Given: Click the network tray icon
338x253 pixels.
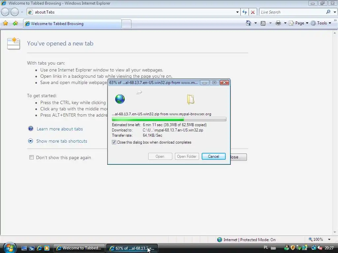Looking at the screenshot, I should click(314, 248).
